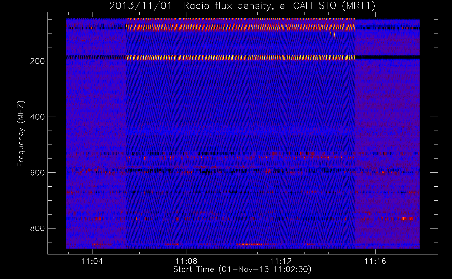Select the 600 frequency tick label
This screenshot has height=279, width=452.
[37, 173]
